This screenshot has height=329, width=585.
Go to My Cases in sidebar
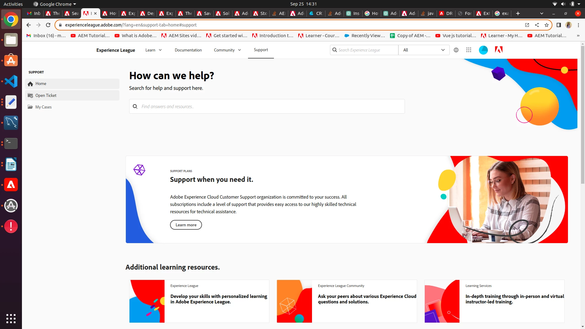coord(43,107)
